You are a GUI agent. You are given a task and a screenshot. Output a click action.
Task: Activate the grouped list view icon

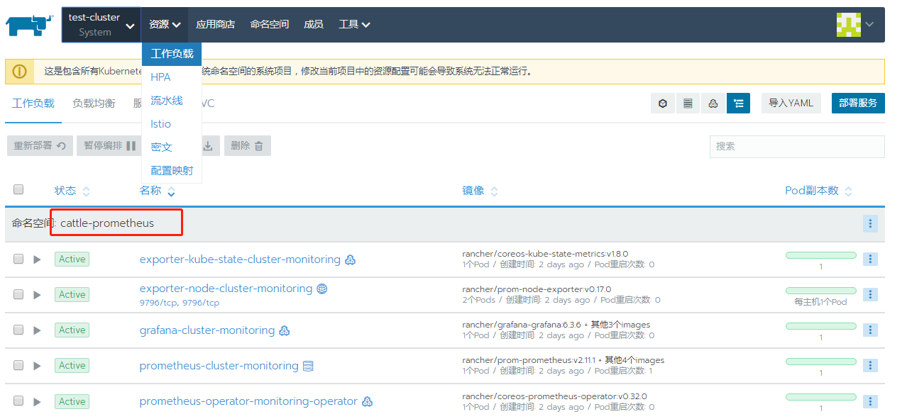(738, 103)
